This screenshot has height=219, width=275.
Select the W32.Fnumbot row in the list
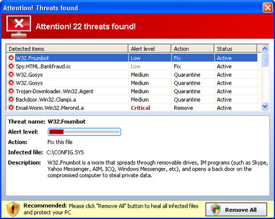tap(132, 58)
